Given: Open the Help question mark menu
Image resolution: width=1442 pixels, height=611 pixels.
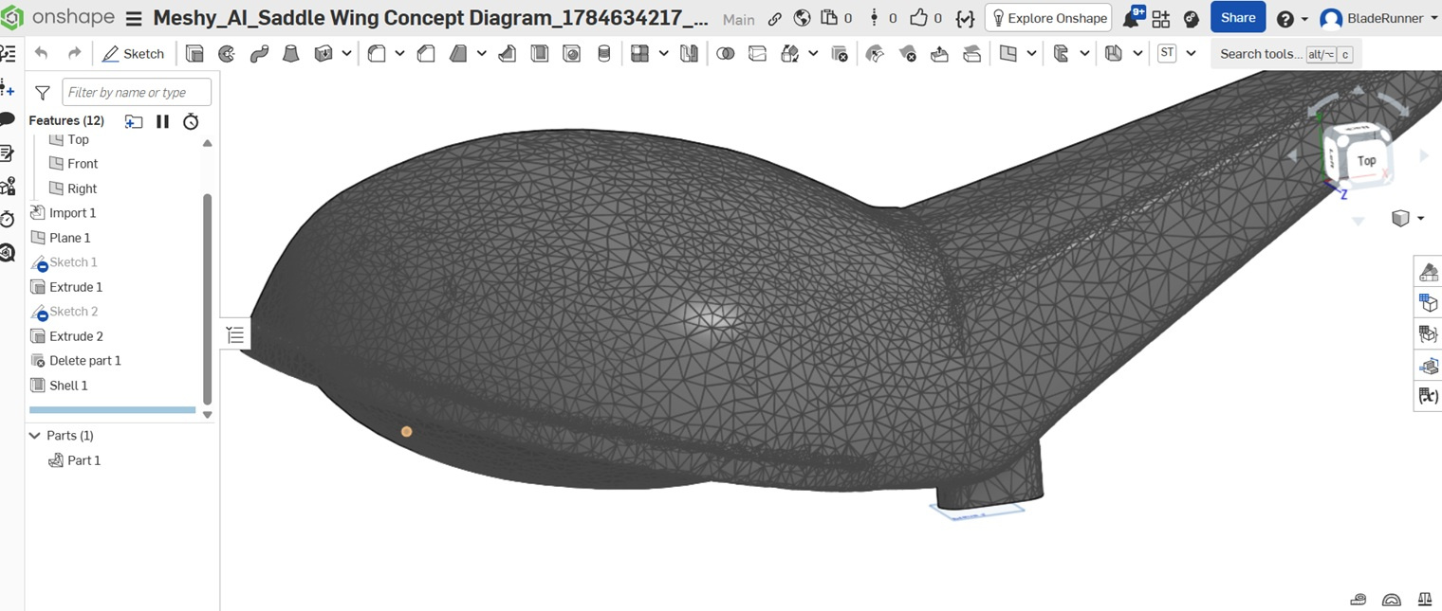Looking at the screenshot, I should (x=1286, y=19).
